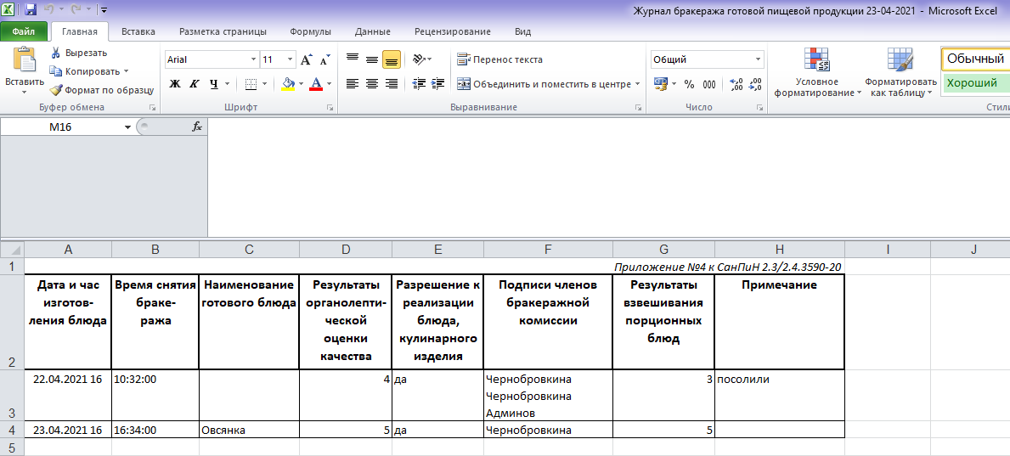Switch to the Формулы ribbon tab
This screenshot has height=456, width=1010.
point(310,31)
